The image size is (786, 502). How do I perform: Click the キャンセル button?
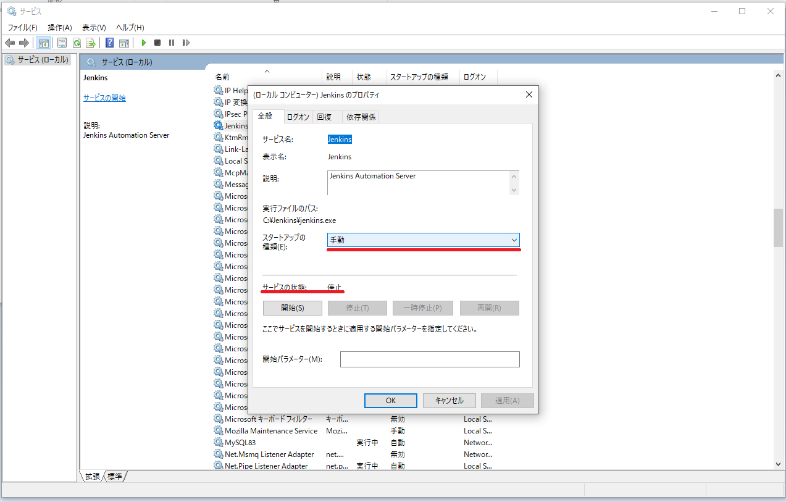(449, 401)
